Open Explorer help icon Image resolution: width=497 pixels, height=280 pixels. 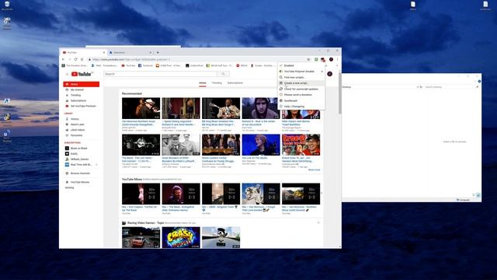point(479,81)
